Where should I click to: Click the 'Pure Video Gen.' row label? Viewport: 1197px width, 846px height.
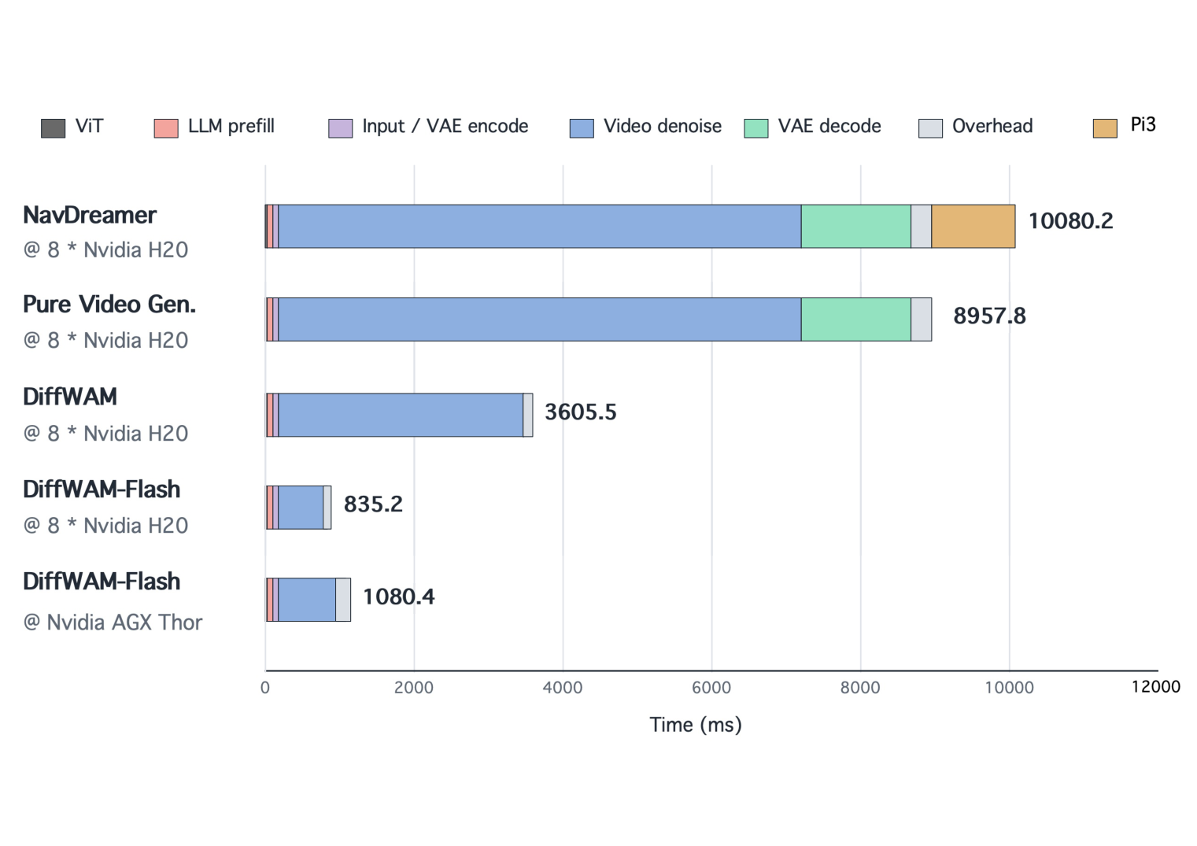click(x=109, y=305)
